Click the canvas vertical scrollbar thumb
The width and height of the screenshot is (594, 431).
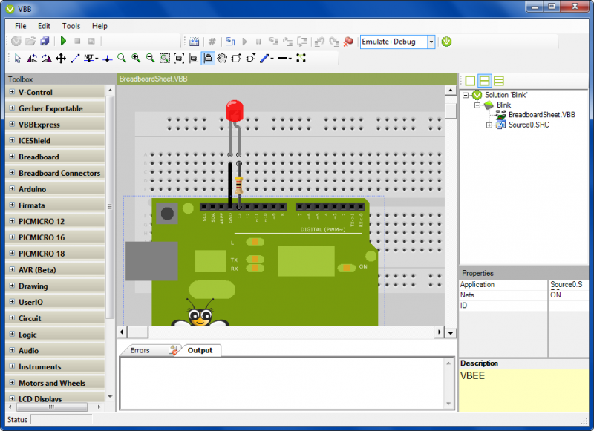click(x=451, y=111)
